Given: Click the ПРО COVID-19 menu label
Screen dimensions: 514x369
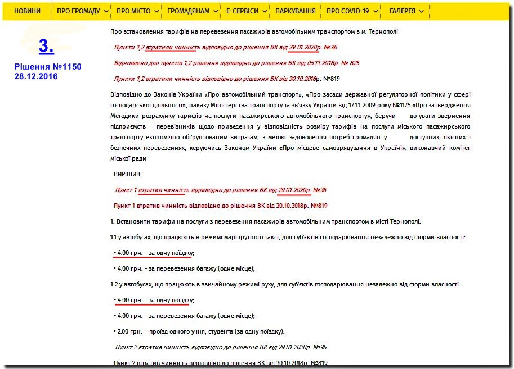Looking at the screenshot, I should (347, 11).
